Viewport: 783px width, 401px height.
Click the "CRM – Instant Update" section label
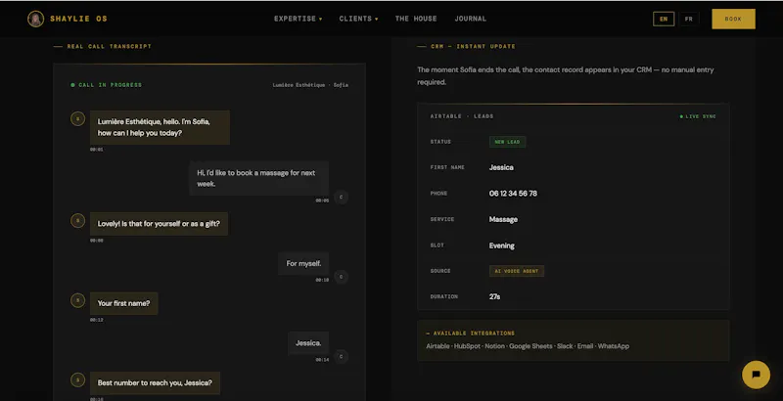[x=467, y=46]
